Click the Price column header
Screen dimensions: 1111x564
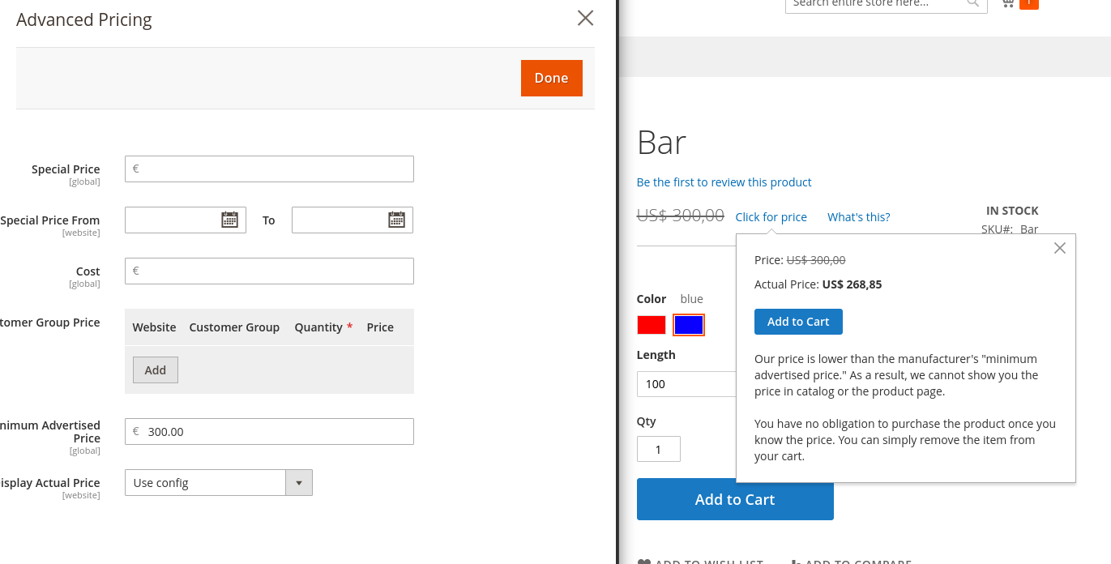pyautogui.click(x=380, y=327)
